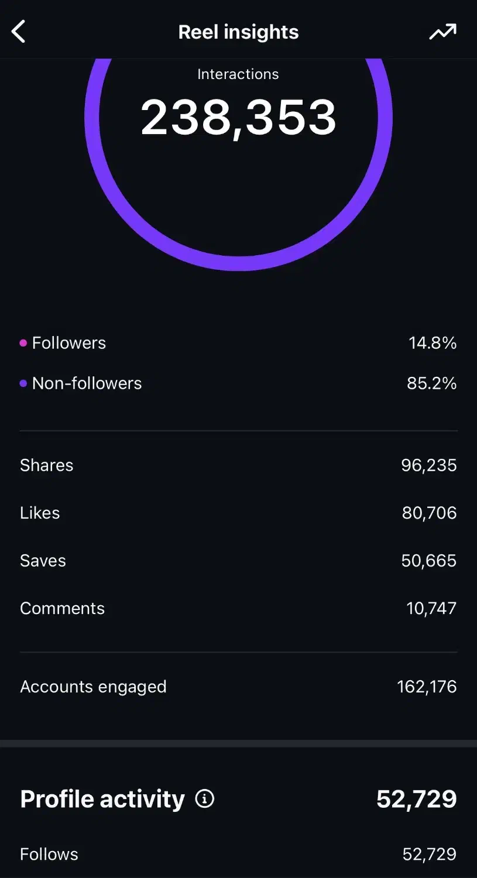Open the trending insights chart icon
The width and height of the screenshot is (477, 878).
[x=442, y=32]
